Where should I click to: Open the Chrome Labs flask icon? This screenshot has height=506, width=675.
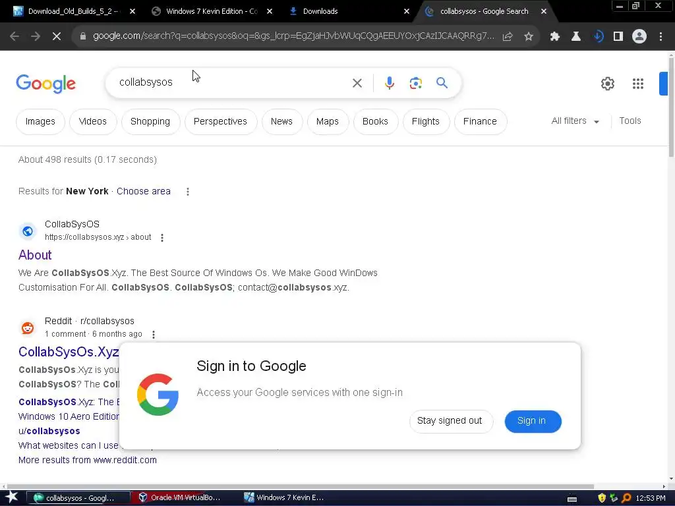pos(576,36)
